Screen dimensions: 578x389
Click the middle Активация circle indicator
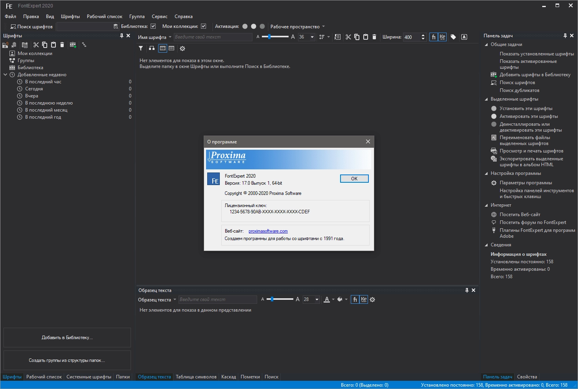254,26
